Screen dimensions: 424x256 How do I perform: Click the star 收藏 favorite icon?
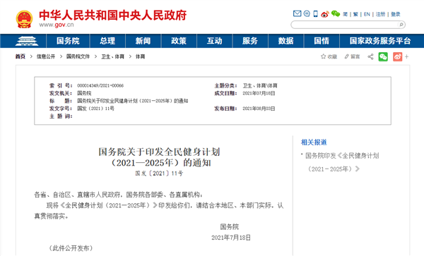(323, 56)
